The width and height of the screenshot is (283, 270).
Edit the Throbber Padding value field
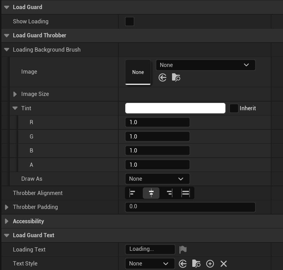point(190,207)
